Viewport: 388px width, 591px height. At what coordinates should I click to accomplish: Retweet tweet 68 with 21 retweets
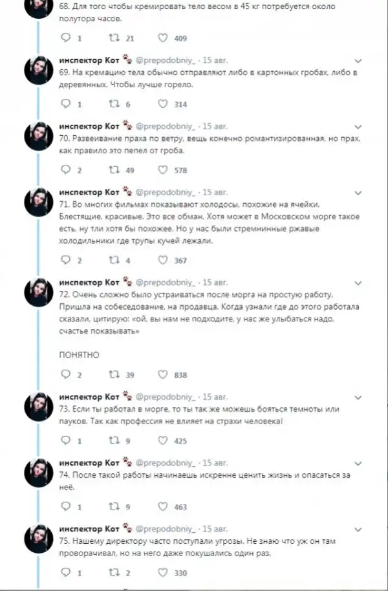[x=114, y=38]
